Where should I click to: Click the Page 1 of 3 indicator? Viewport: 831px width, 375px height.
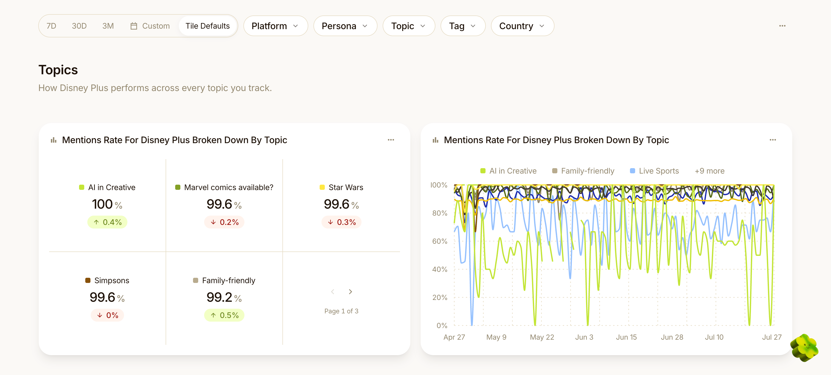click(341, 311)
